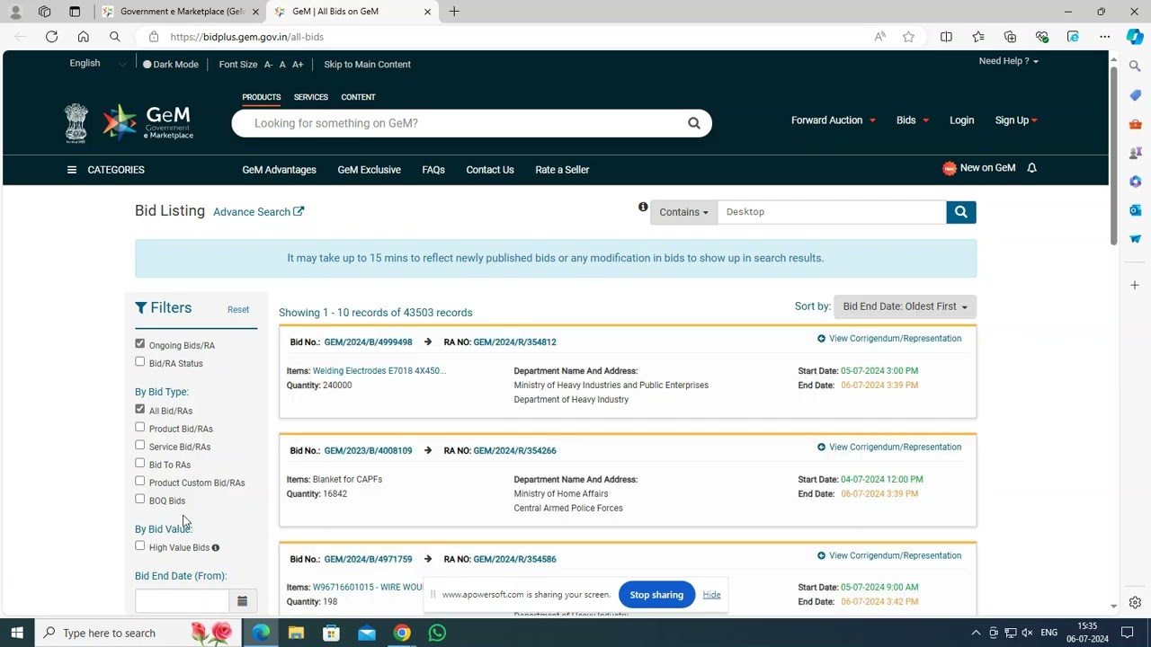Image resolution: width=1151 pixels, height=647 pixels.
Task: Select the PRODUCTS search tab
Action: pyautogui.click(x=261, y=97)
